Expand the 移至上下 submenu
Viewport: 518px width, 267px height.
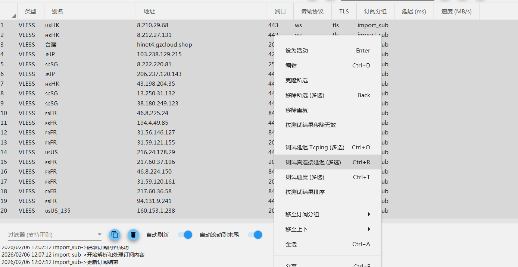328,229
